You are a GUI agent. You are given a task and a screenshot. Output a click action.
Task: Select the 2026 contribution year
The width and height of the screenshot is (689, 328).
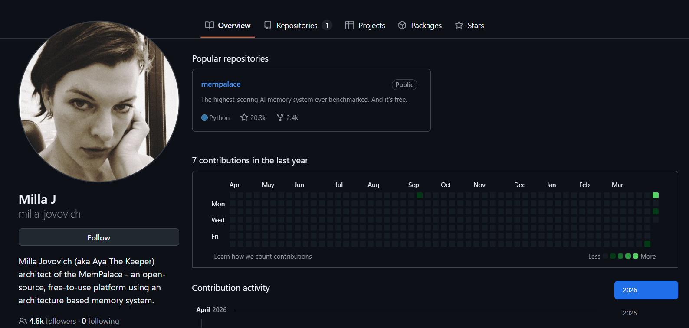pos(646,290)
